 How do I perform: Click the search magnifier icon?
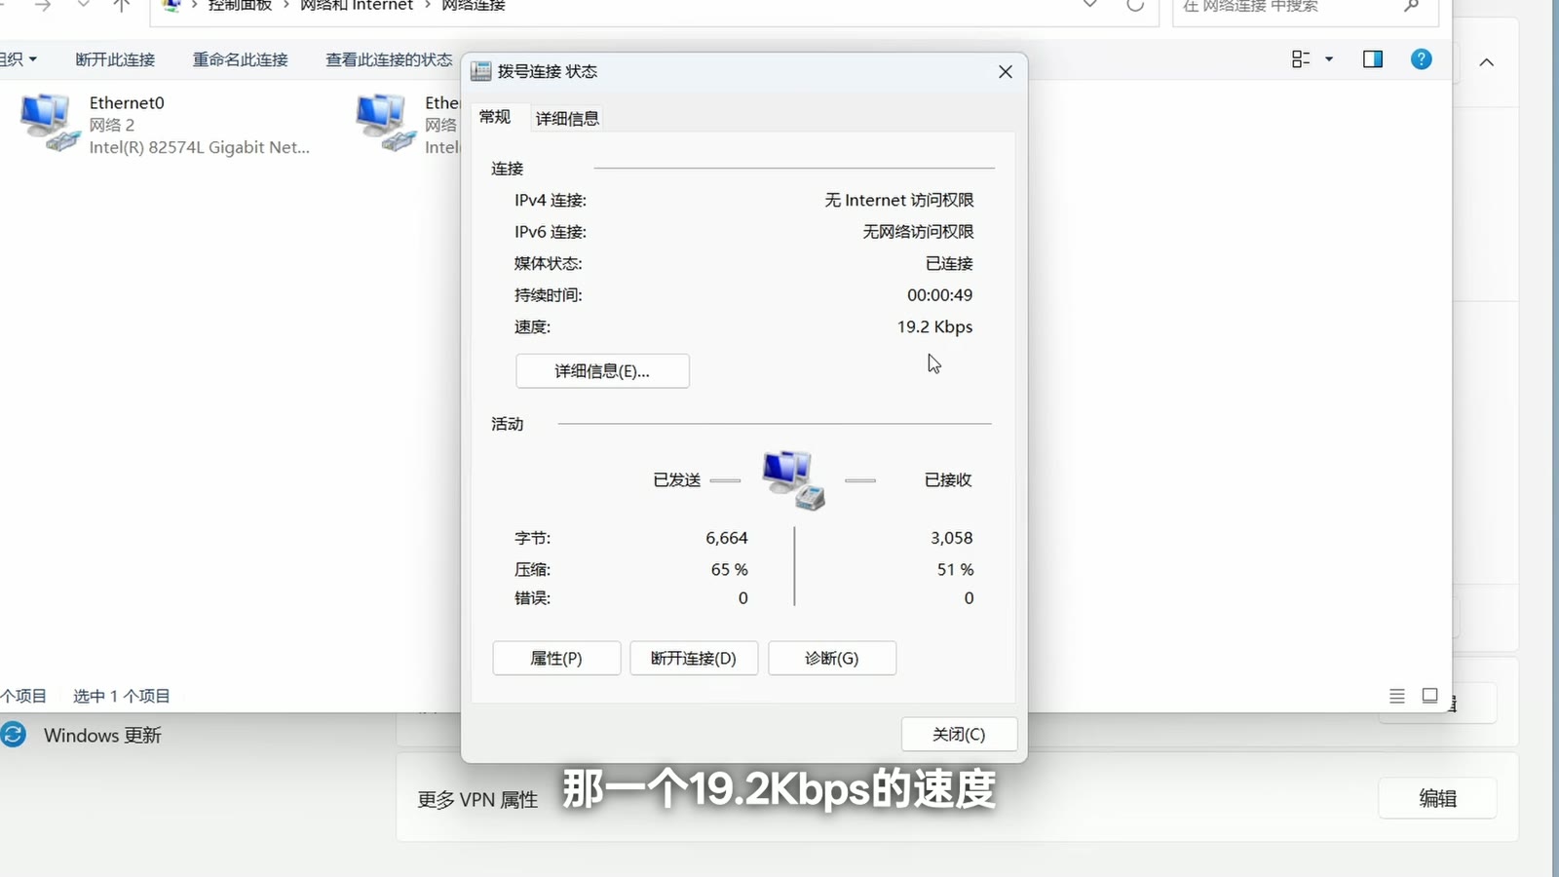pos(1411,5)
